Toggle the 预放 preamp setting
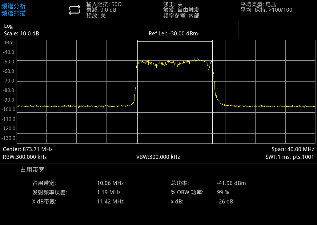 [x=96, y=16]
